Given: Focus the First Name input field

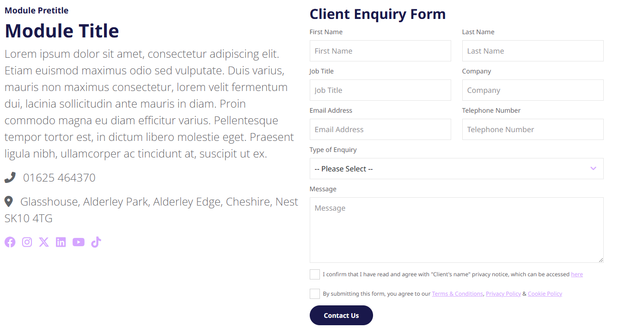Looking at the screenshot, I should (380, 51).
